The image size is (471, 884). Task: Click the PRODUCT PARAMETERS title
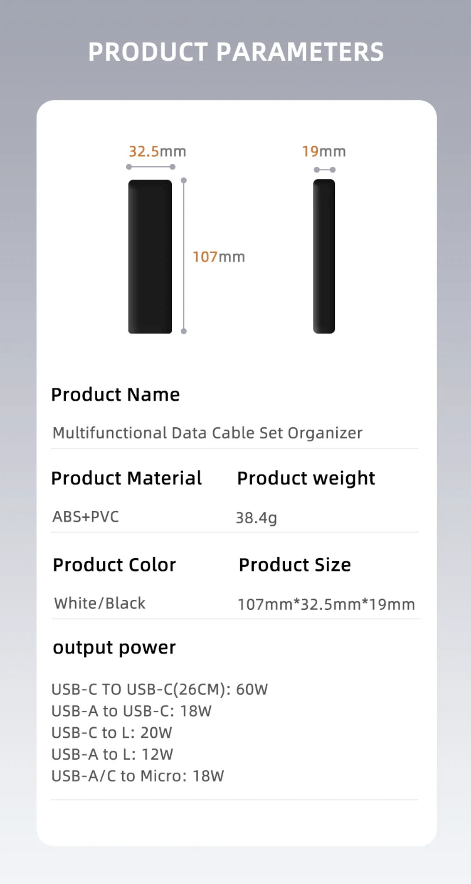click(235, 52)
